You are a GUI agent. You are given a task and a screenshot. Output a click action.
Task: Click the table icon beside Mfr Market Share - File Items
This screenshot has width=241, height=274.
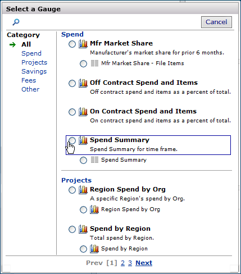[x=94, y=63]
